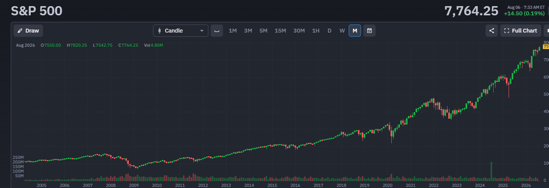Click the high value H7820.25

77,45
